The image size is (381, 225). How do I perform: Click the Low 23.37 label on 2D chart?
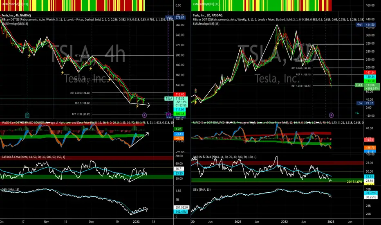click(x=365, y=103)
